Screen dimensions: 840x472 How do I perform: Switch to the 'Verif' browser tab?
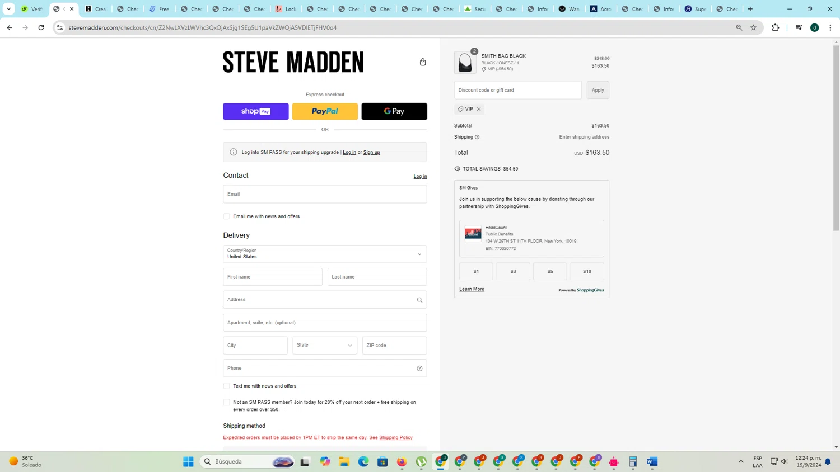[31, 9]
